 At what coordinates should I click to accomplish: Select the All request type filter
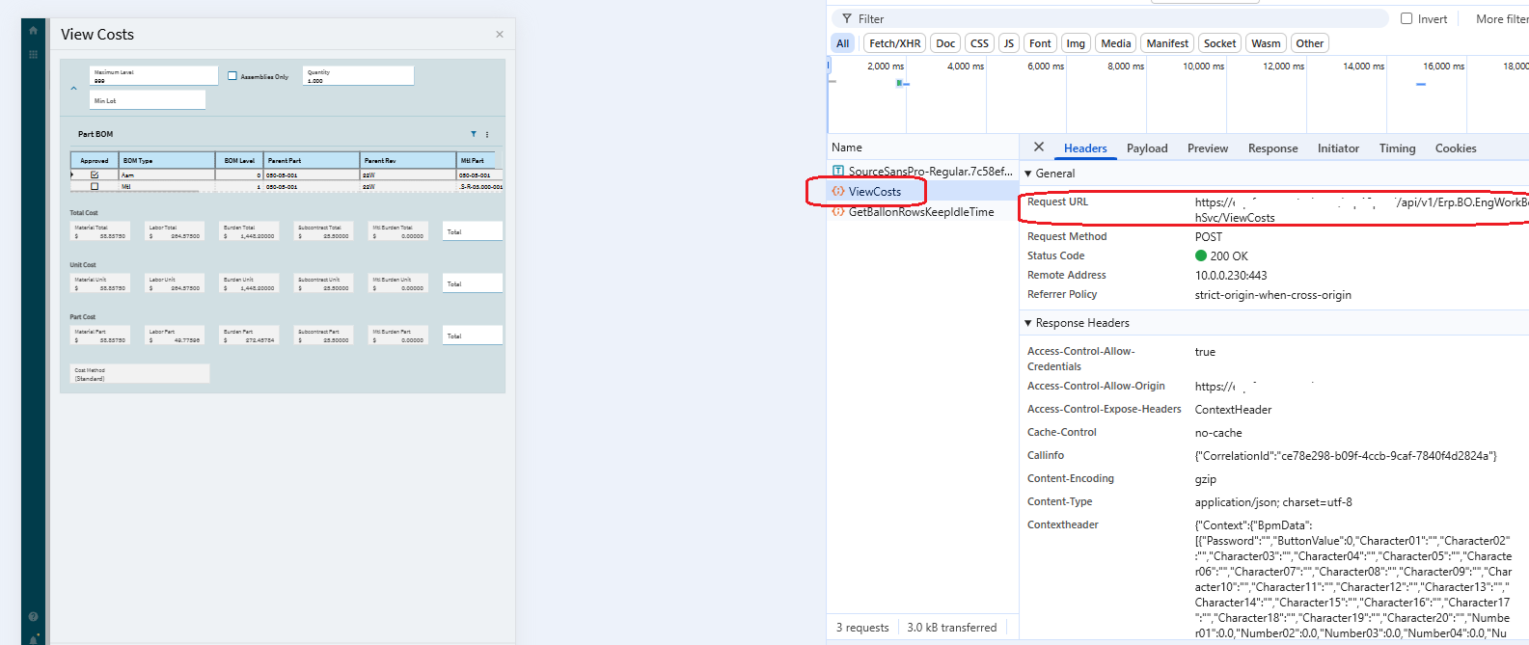tap(843, 43)
